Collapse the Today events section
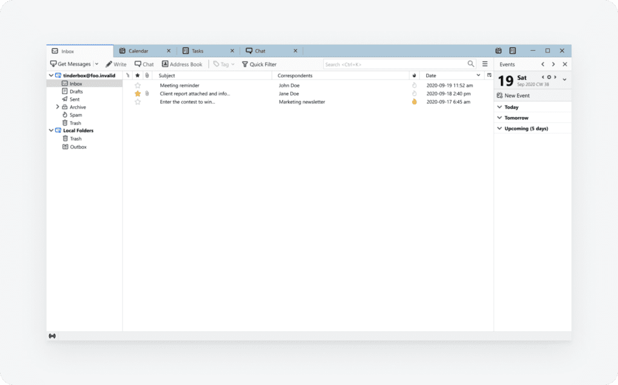618x385 pixels. click(x=499, y=107)
